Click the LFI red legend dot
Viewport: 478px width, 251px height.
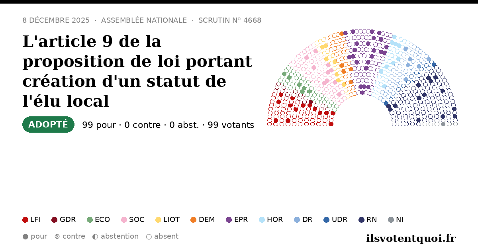(25, 220)
